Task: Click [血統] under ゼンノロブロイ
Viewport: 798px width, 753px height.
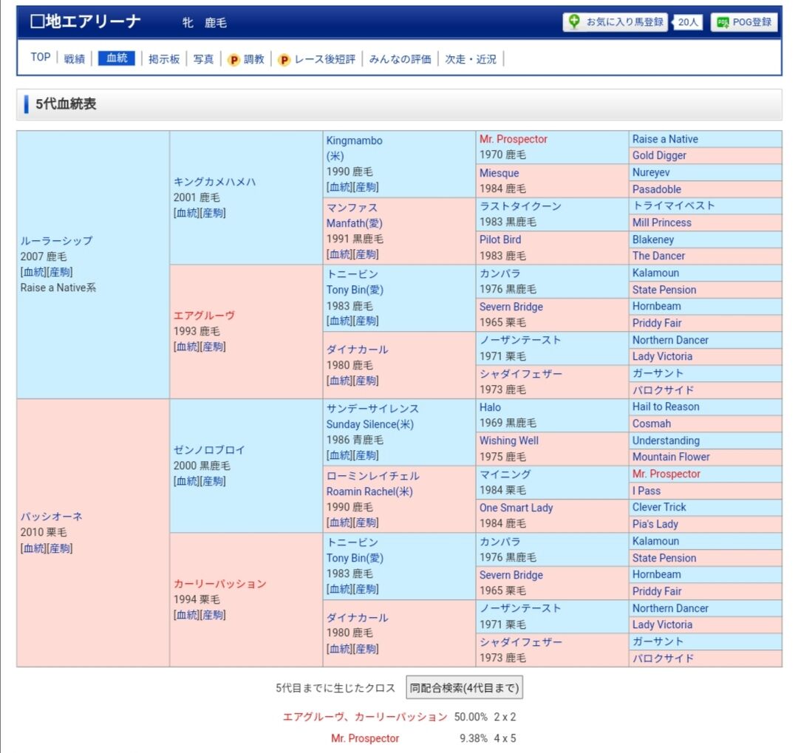Action: (187, 481)
